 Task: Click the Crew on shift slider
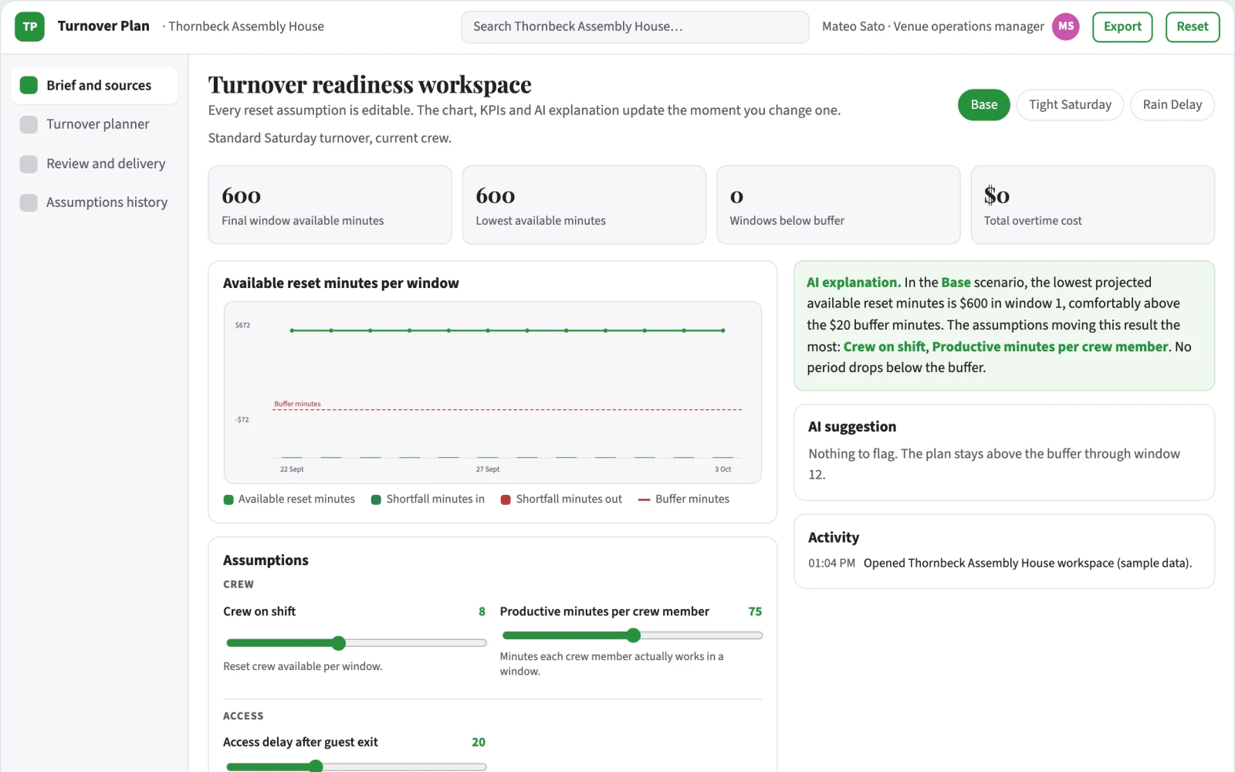pyautogui.click(x=356, y=643)
